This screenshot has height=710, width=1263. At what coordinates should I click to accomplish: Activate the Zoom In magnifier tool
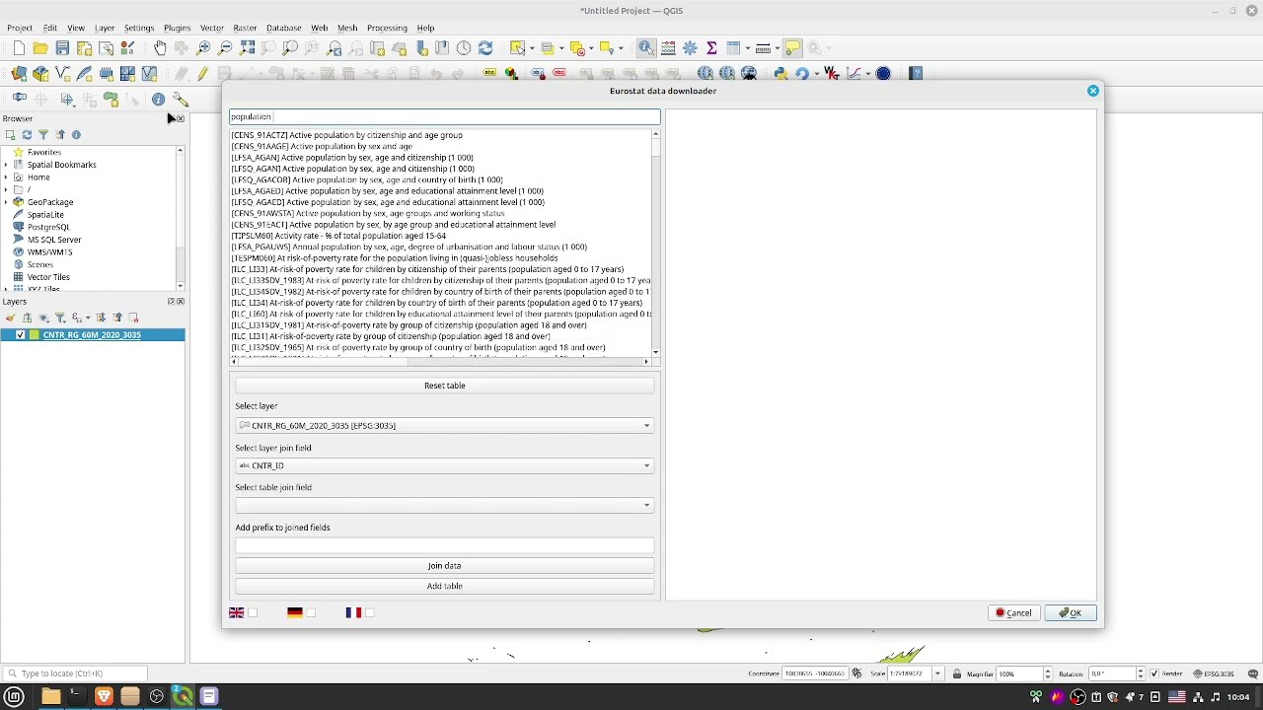(203, 47)
